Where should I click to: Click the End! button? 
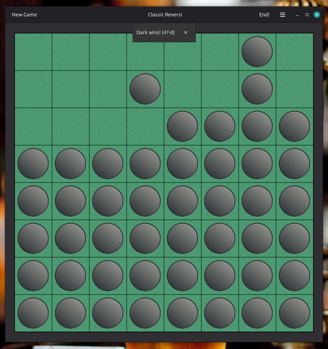pyautogui.click(x=264, y=15)
